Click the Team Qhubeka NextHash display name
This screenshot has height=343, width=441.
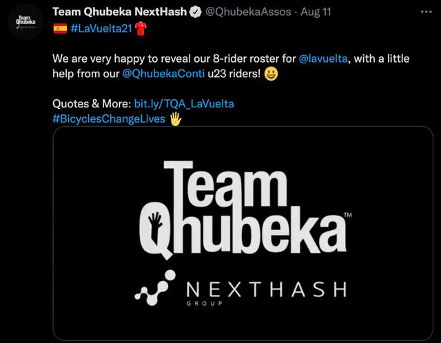pyautogui.click(x=119, y=12)
